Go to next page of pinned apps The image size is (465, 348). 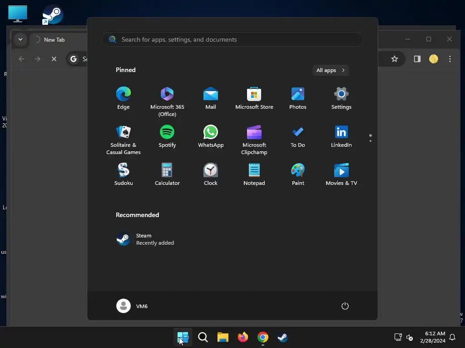[371, 141]
